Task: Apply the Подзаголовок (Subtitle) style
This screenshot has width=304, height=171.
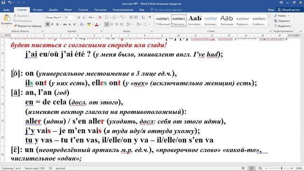Action: (243, 20)
